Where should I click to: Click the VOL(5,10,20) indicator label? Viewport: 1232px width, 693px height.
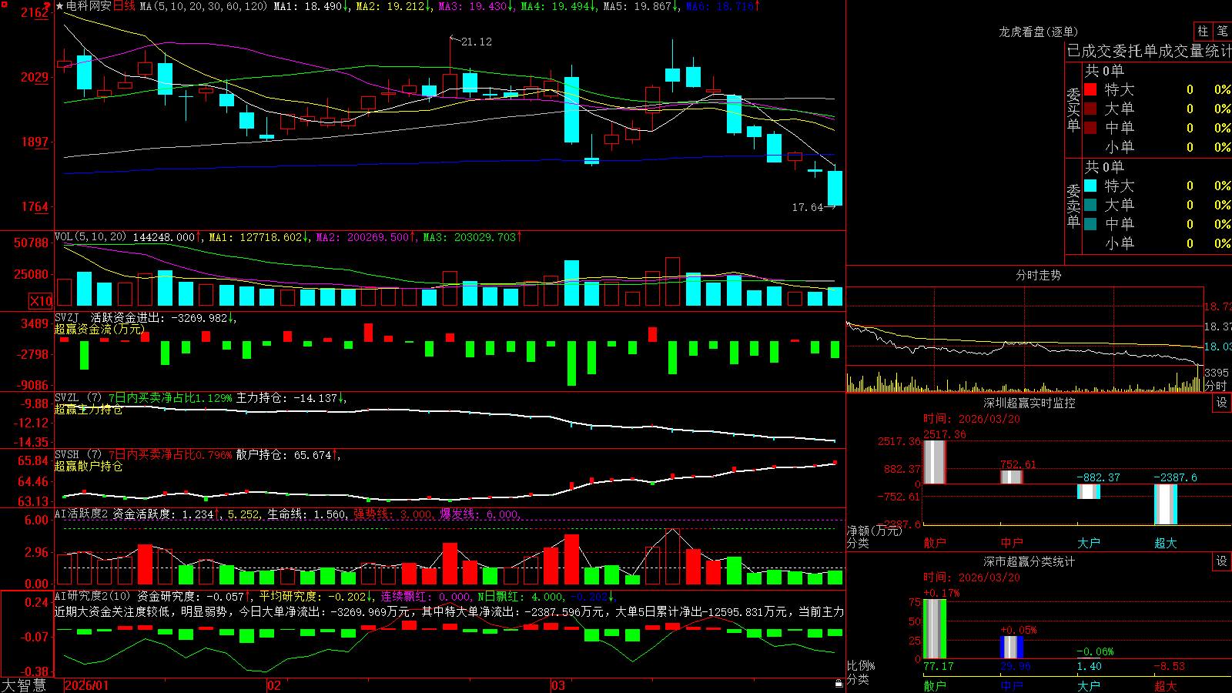pos(90,236)
